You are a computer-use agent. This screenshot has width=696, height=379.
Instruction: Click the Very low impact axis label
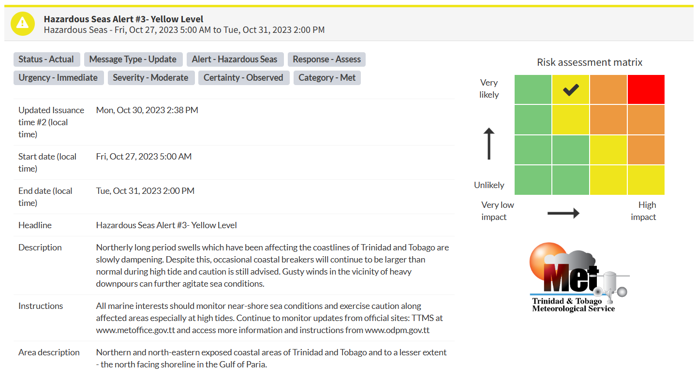pos(498,211)
